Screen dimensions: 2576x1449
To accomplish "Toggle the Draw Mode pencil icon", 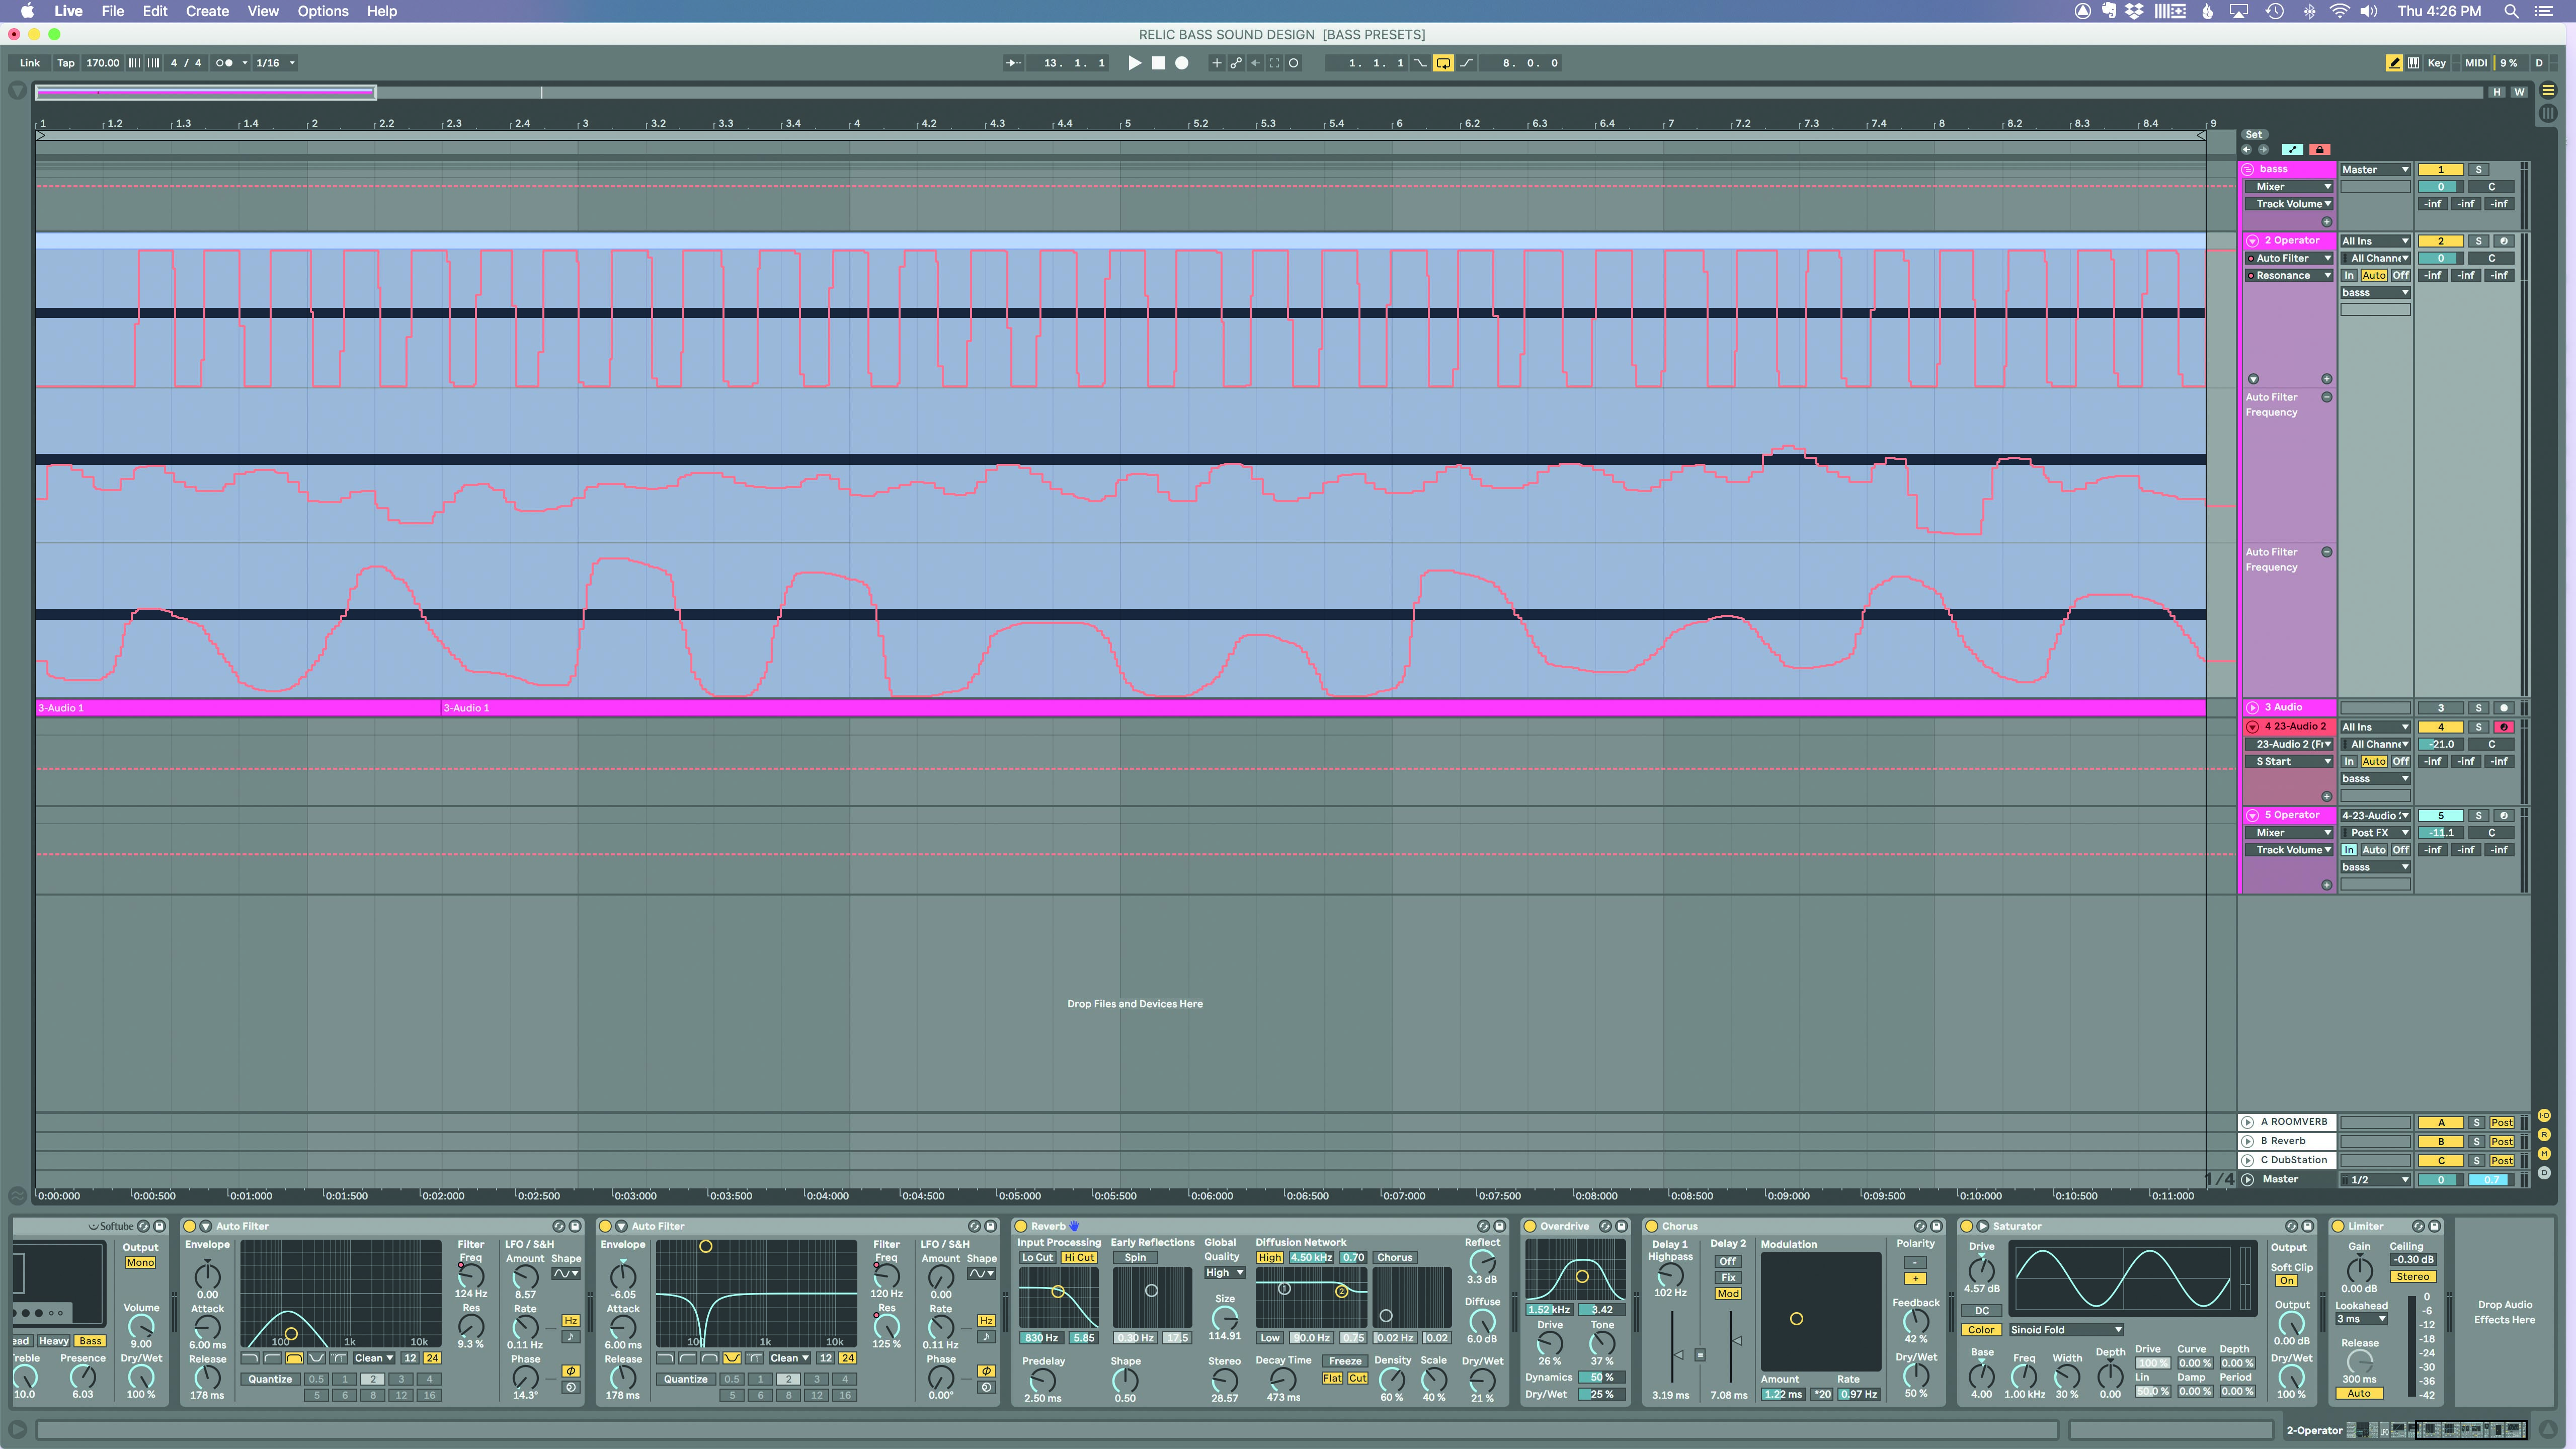I will [2394, 63].
